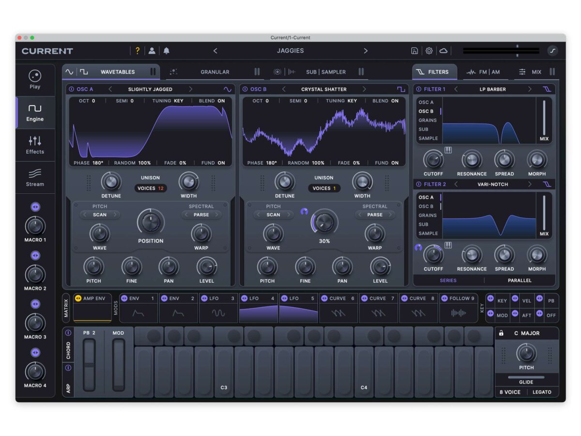This screenshot has height=436, width=581.
Task: Toggle OSC A power button
Action: coord(72,89)
